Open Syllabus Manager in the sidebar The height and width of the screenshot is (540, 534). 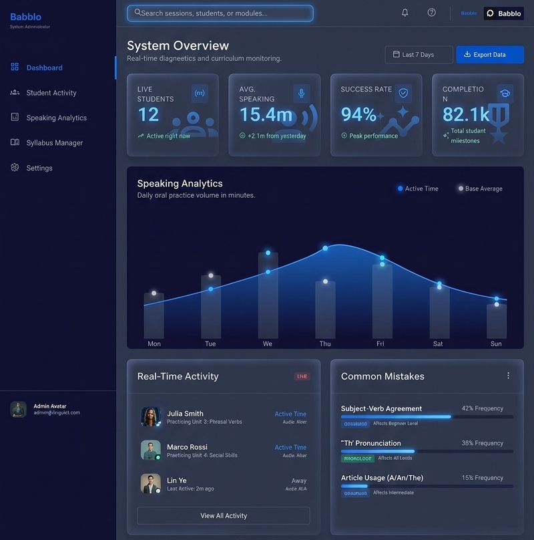[x=58, y=142]
